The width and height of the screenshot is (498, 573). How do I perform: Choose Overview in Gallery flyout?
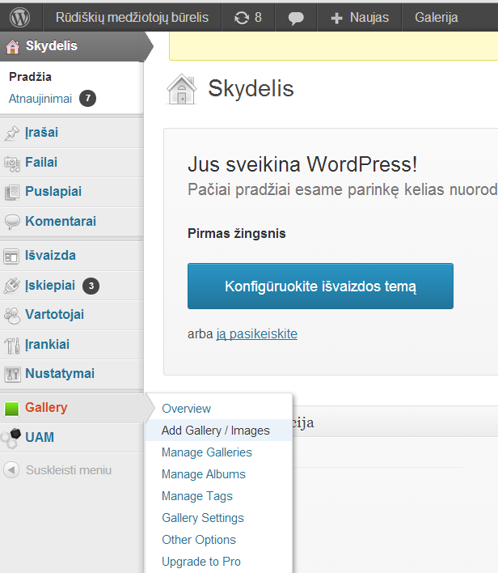186,409
